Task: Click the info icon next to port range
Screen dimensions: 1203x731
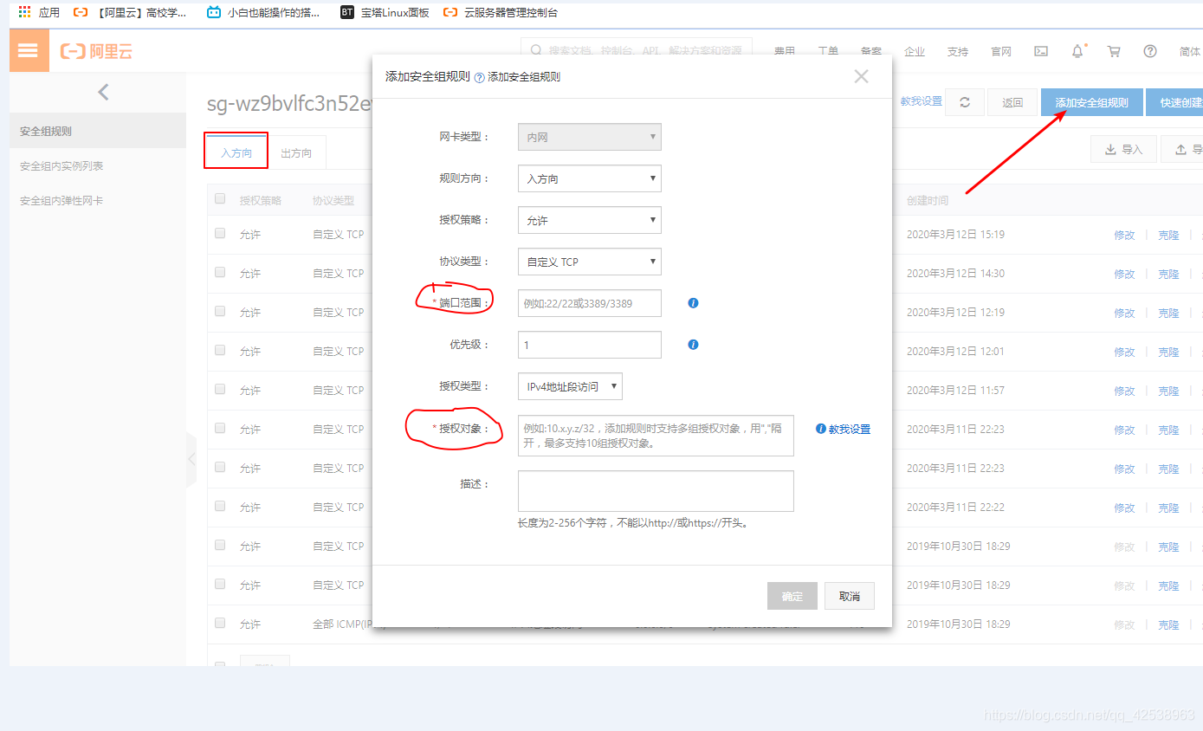Action: tap(693, 303)
